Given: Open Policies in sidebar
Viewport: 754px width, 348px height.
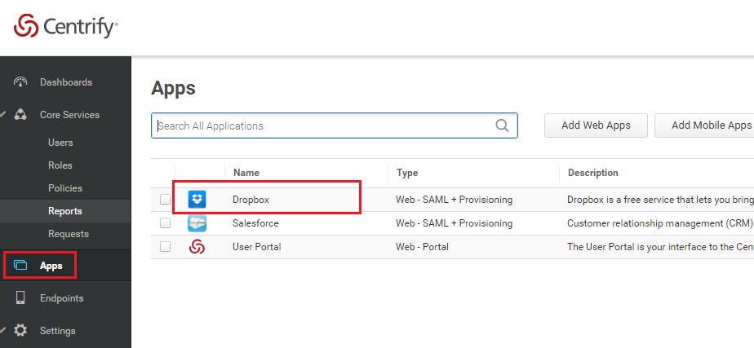Looking at the screenshot, I should point(65,188).
